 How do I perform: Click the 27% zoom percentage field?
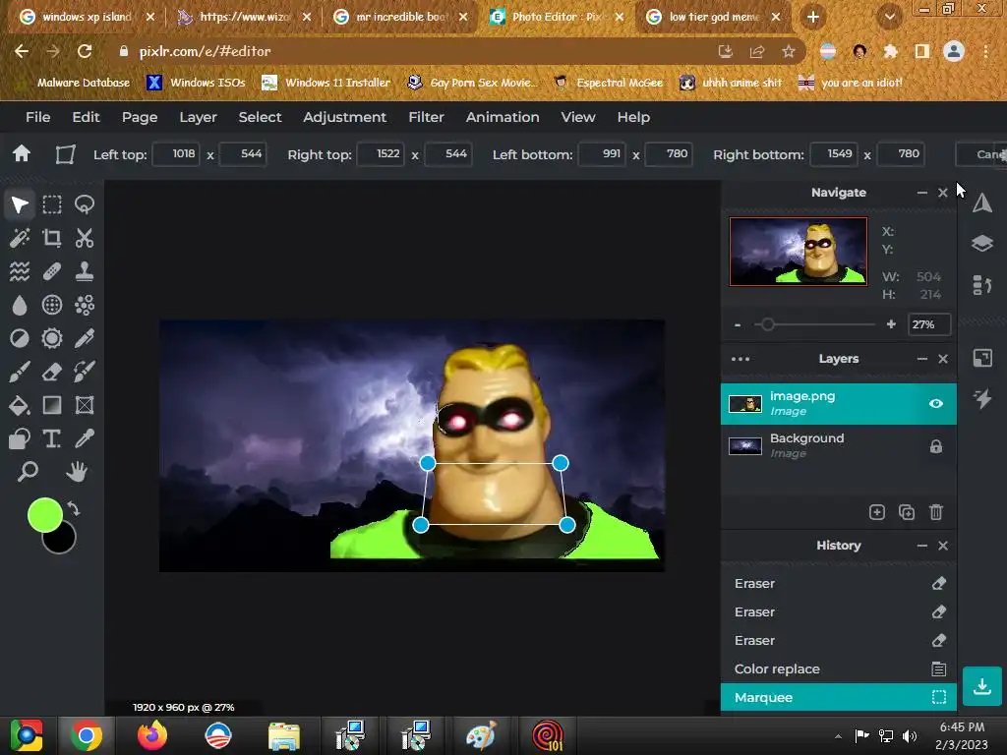click(x=928, y=324)
